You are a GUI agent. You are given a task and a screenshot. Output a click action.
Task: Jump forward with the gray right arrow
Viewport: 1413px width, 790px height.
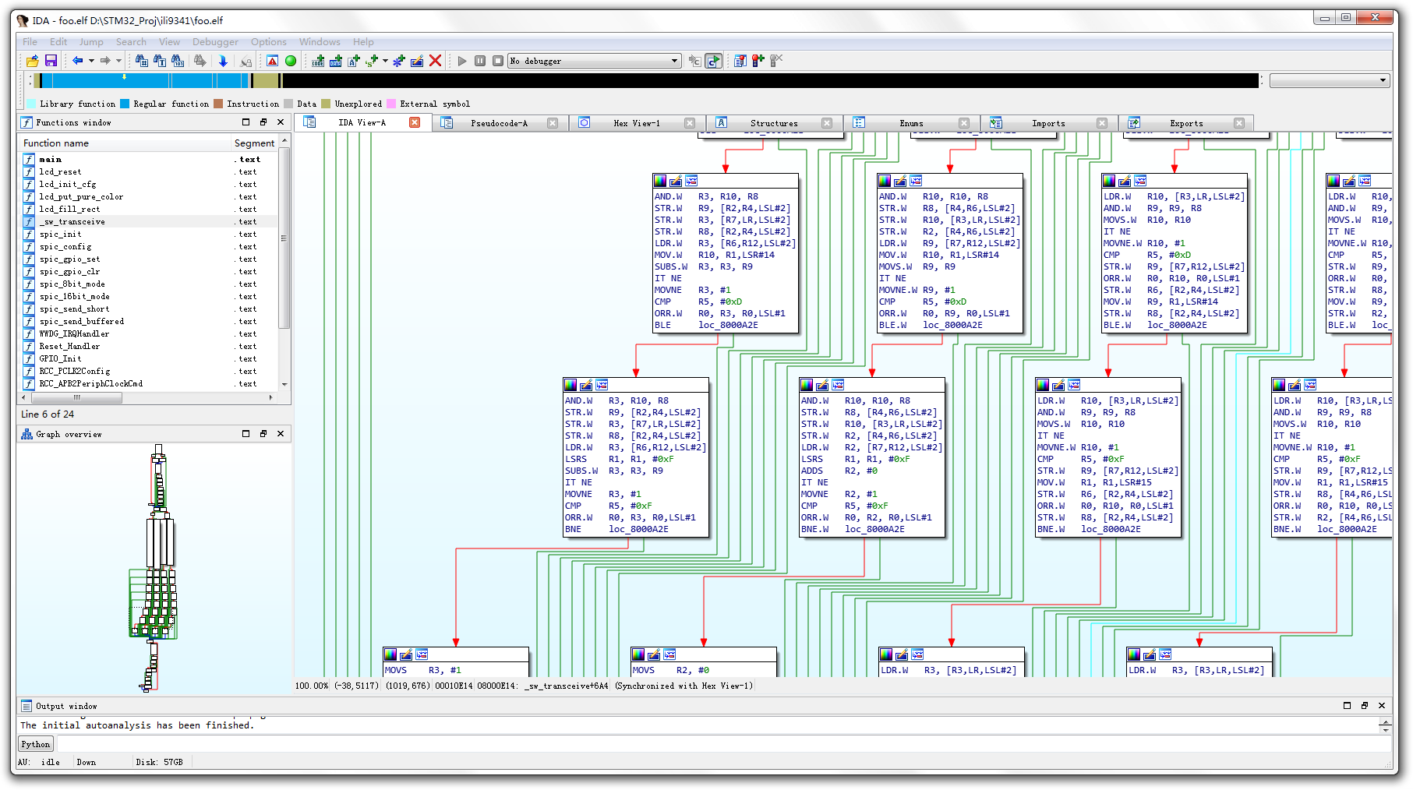105,61
